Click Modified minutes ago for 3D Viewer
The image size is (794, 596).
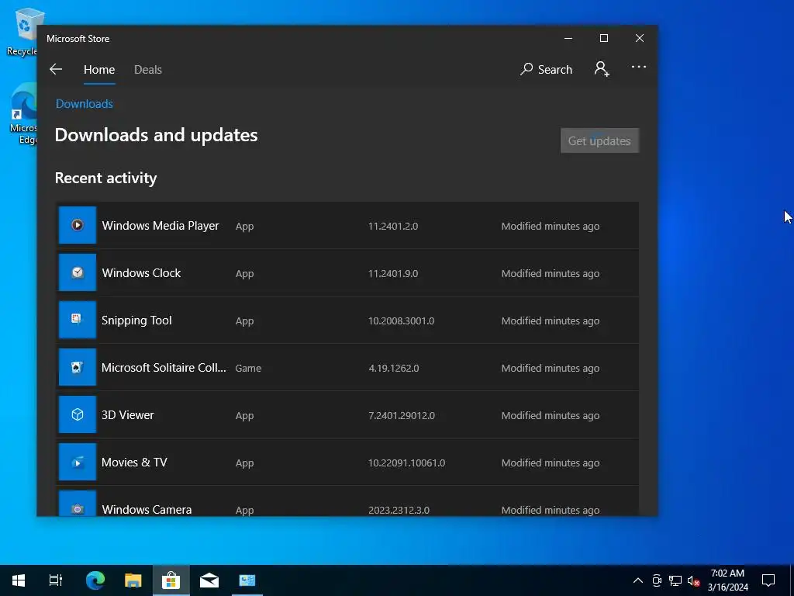click(x=551, y=416)
